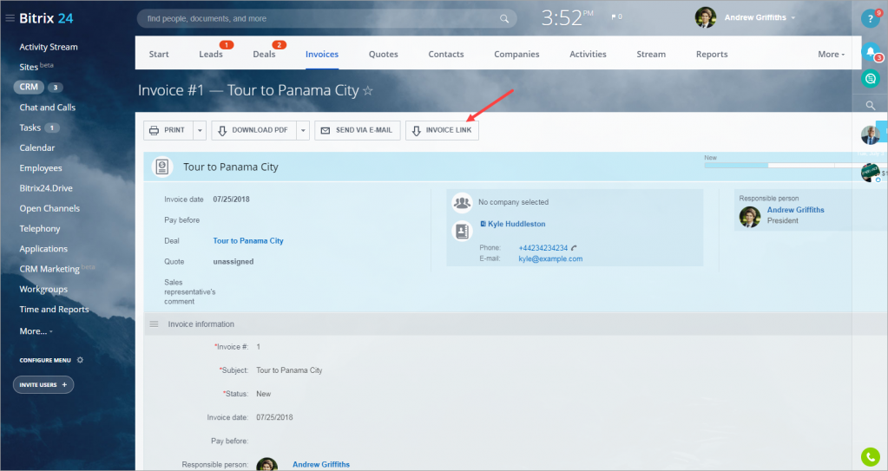Click the green phone call button

[870, 456]
